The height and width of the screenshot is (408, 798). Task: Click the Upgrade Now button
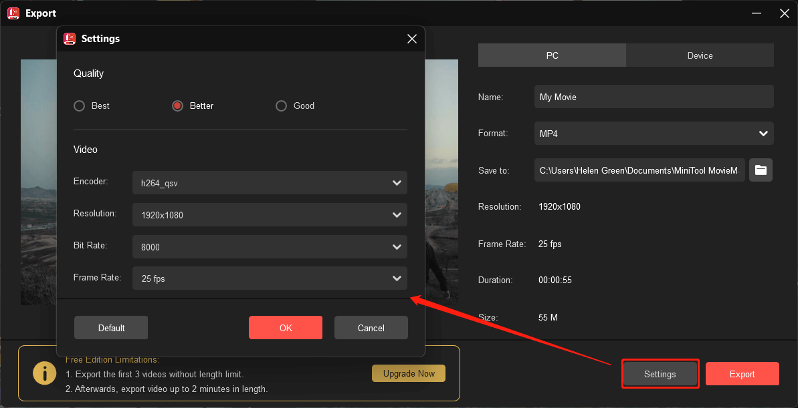(409, 373)
